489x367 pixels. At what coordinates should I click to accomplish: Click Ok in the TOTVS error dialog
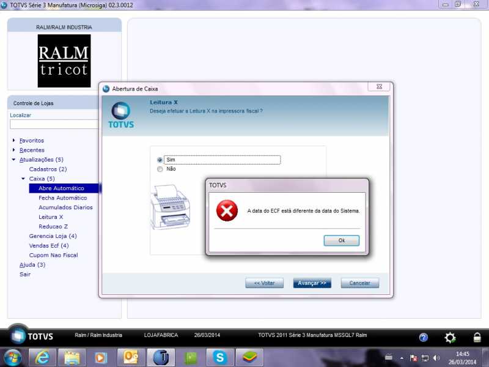click(x=342, y=240)
